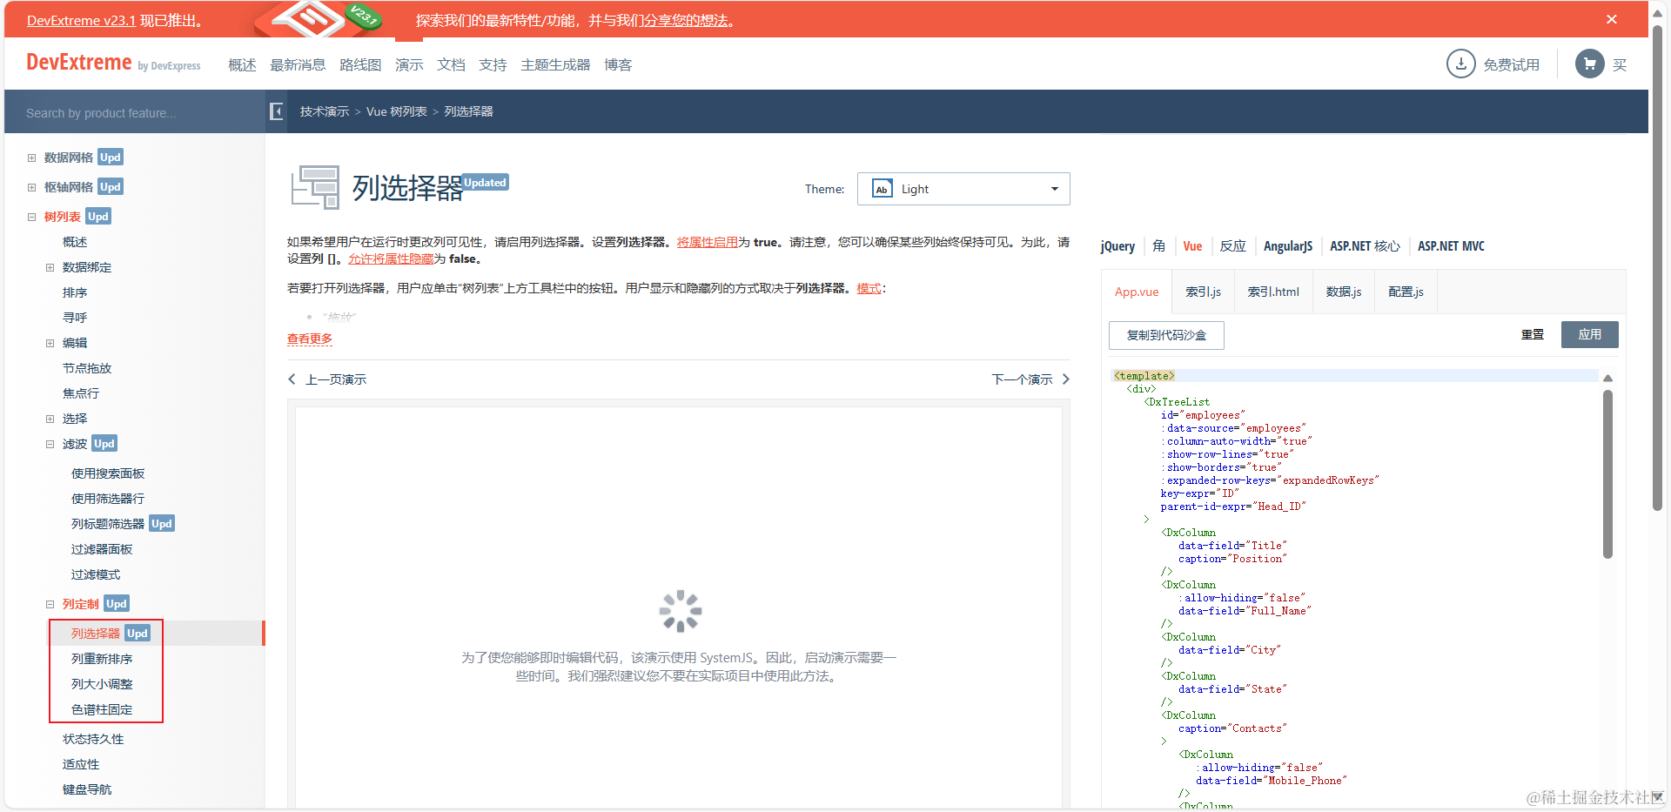
Task: Open 文档 menu item
Action: click(451, 64)
